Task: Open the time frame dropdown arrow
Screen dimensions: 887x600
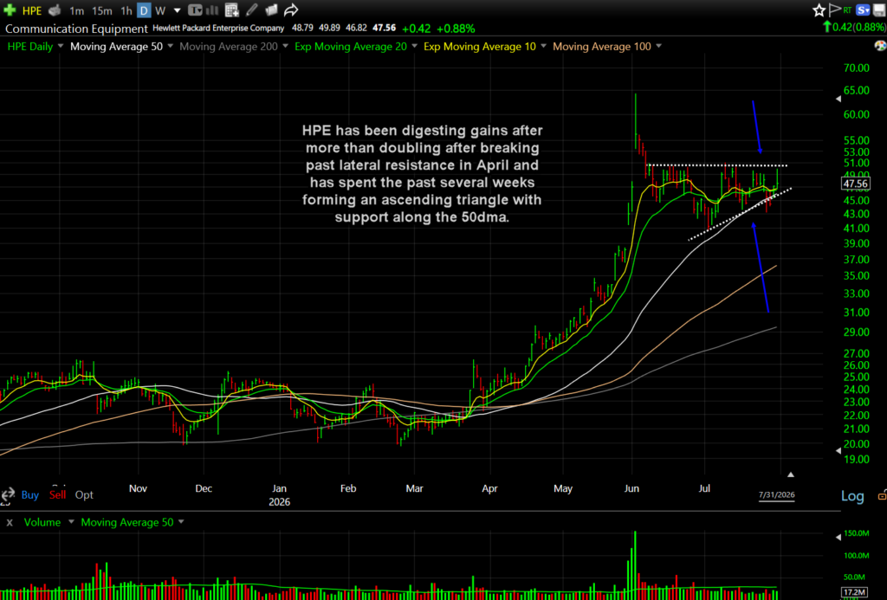Action: [x=177, y=10]
